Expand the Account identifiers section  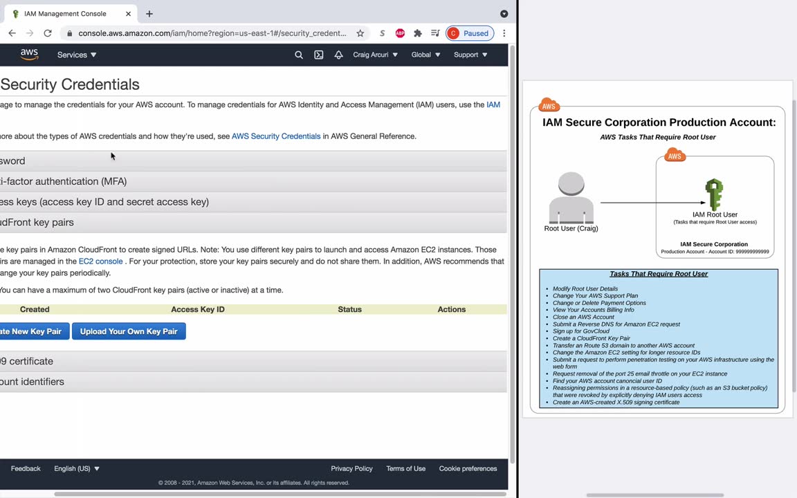pos(253,382)
